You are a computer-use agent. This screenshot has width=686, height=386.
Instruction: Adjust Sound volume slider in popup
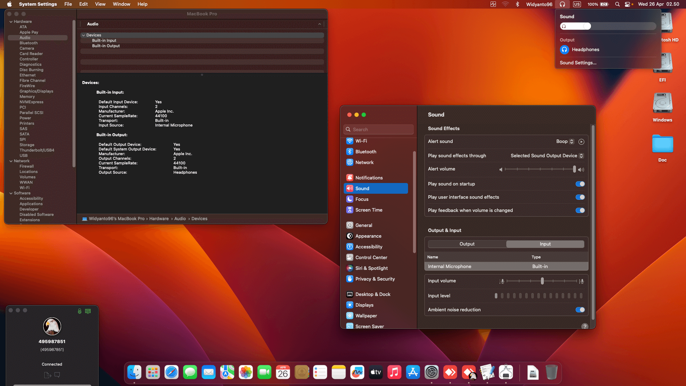point(608,26)
